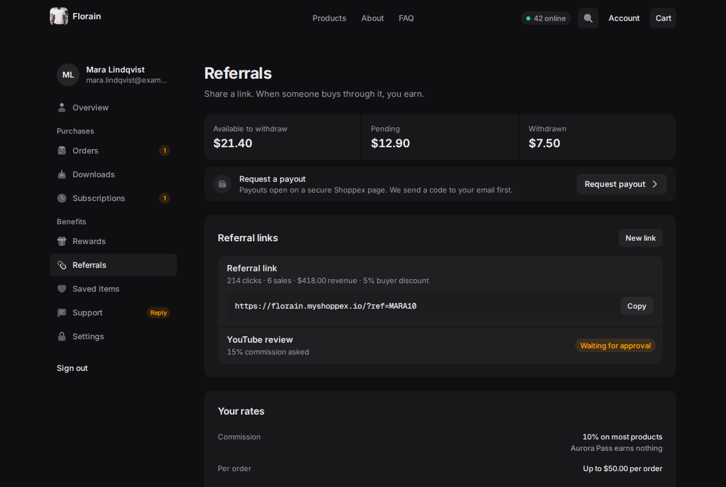Open the Cart
726x487 pixels.
(x=663, y=18)
